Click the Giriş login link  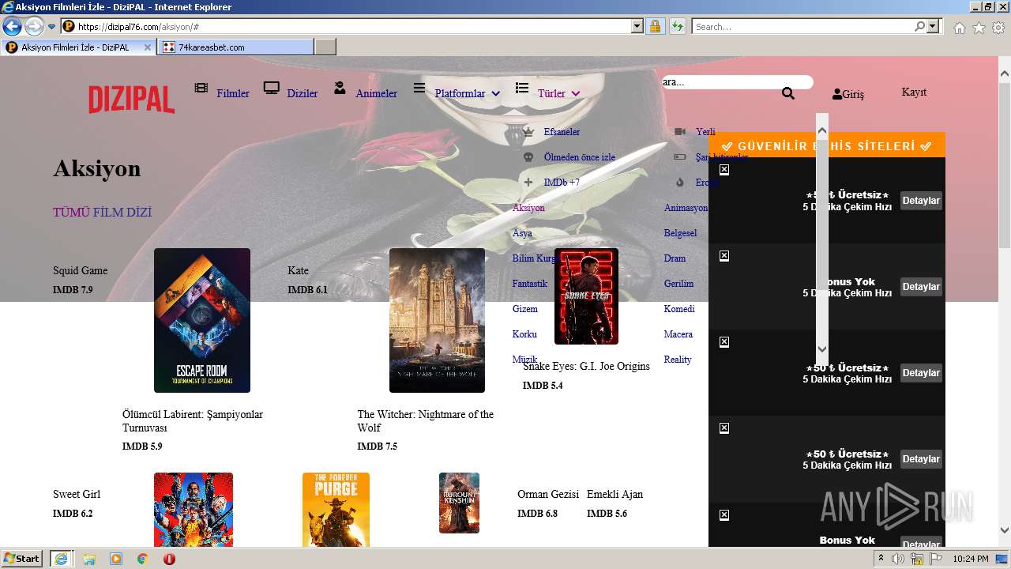[x=853, y=95]
